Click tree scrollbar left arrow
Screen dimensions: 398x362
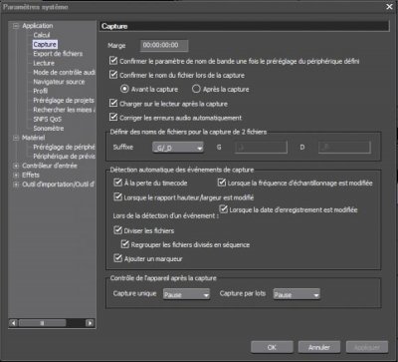tap(14, 323)
